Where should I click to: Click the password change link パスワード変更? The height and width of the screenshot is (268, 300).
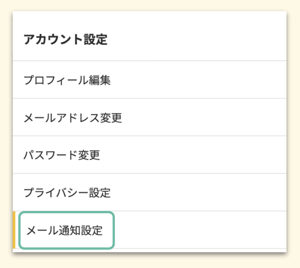pyautogui.click(x=62, y=155)
